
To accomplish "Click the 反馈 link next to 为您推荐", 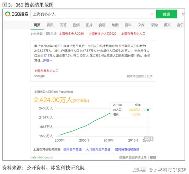I will [54, 34].
